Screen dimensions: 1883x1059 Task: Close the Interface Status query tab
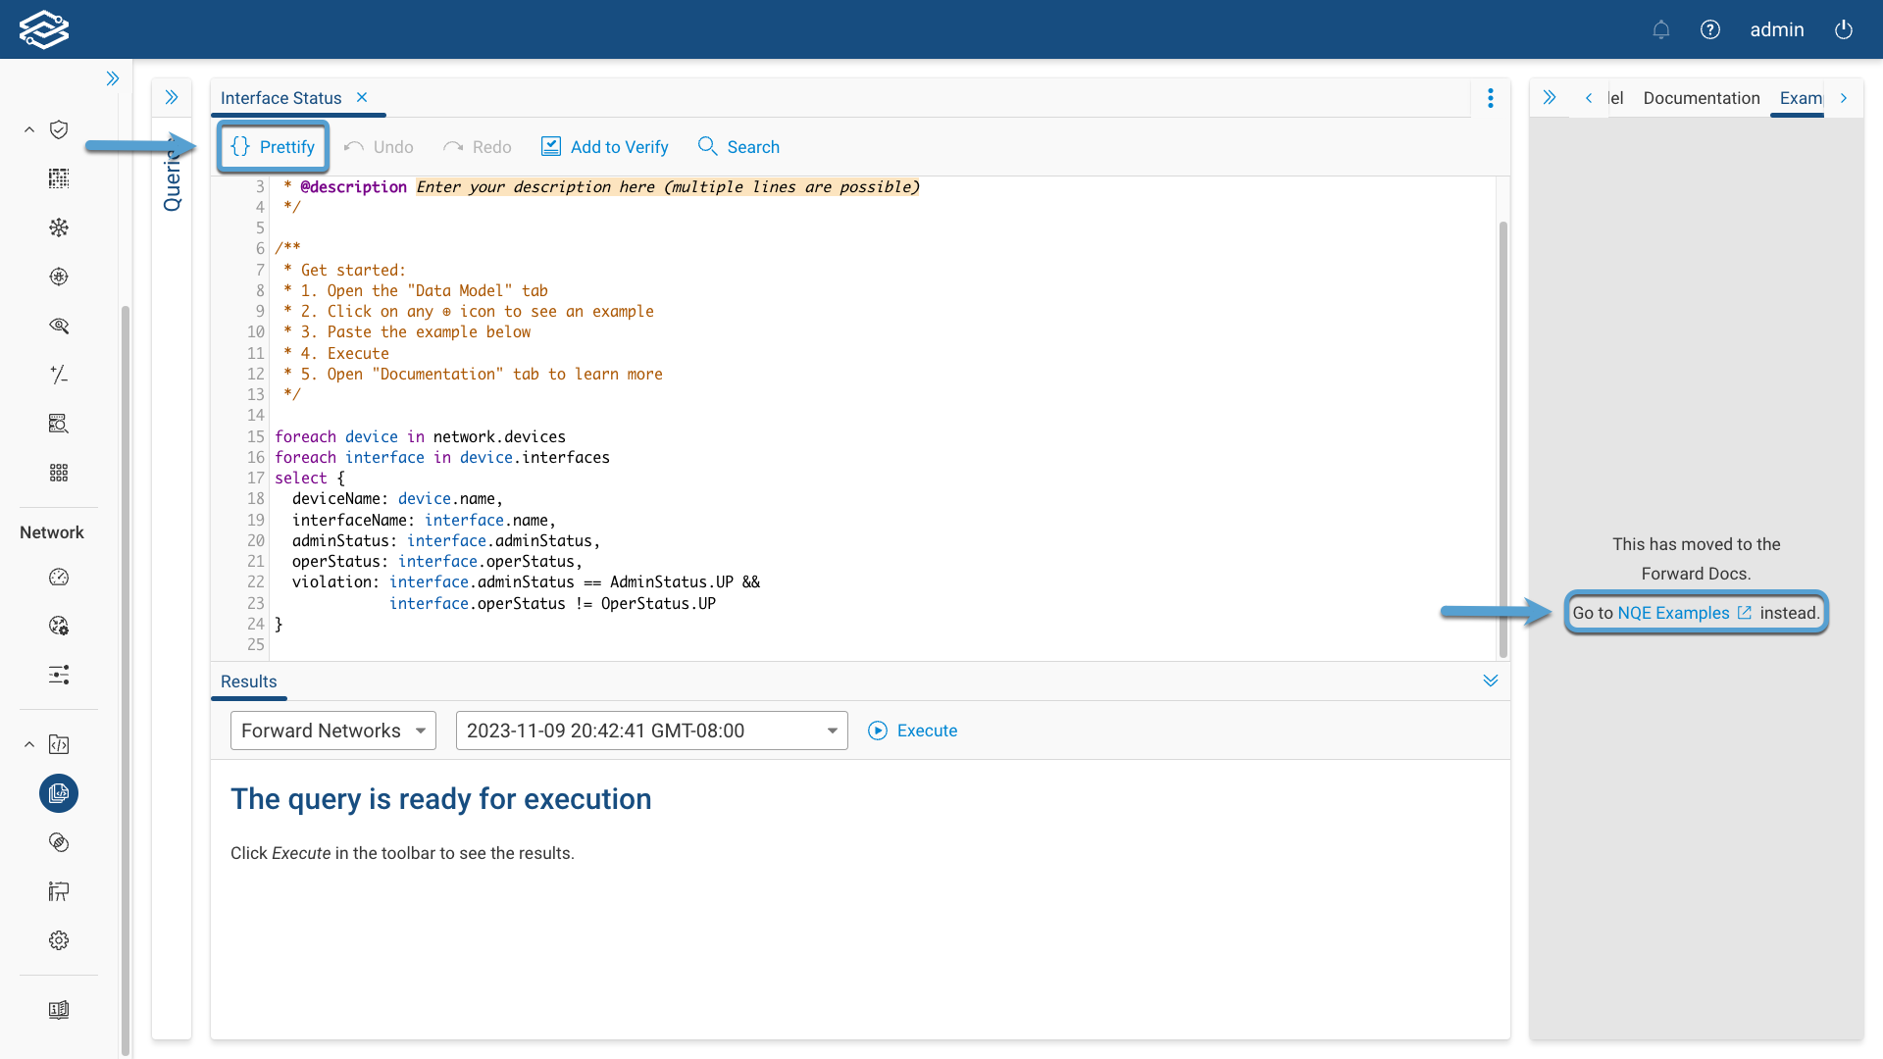coord(362,98)
